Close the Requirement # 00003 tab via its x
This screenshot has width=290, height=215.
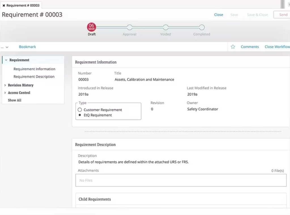tap(4, 5)
